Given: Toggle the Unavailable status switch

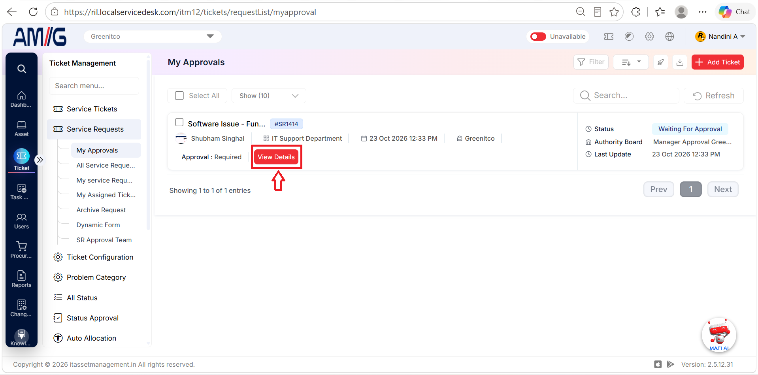Looking at the screenshot, I should (538, 36).
